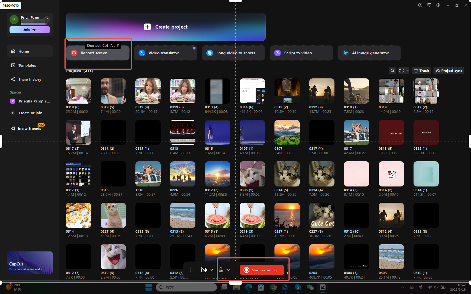Open project 0319 (5) thumbnail
Screen dimensions: 471x294
[x=113, y=91]
